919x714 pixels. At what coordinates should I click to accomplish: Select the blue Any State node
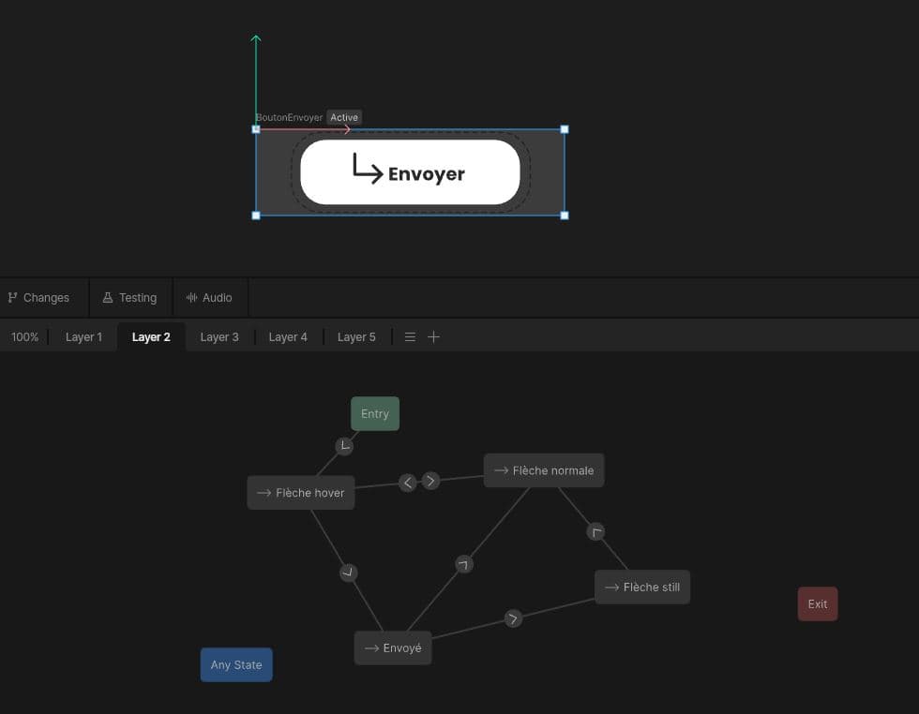click(x=236, y=665)
